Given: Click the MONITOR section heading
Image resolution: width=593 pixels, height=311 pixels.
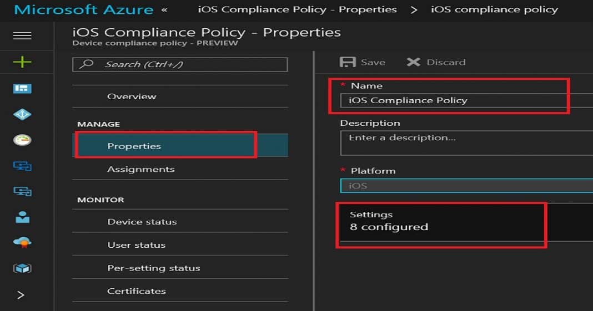Looking at the screenshot, I should (x=100, y=200).
